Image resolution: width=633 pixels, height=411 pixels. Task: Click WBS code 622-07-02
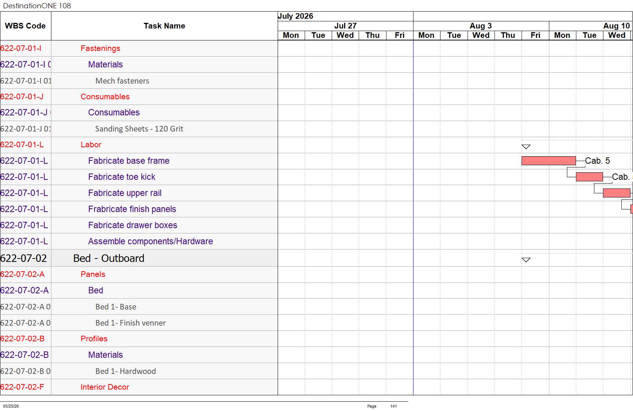tap(24, 258)
